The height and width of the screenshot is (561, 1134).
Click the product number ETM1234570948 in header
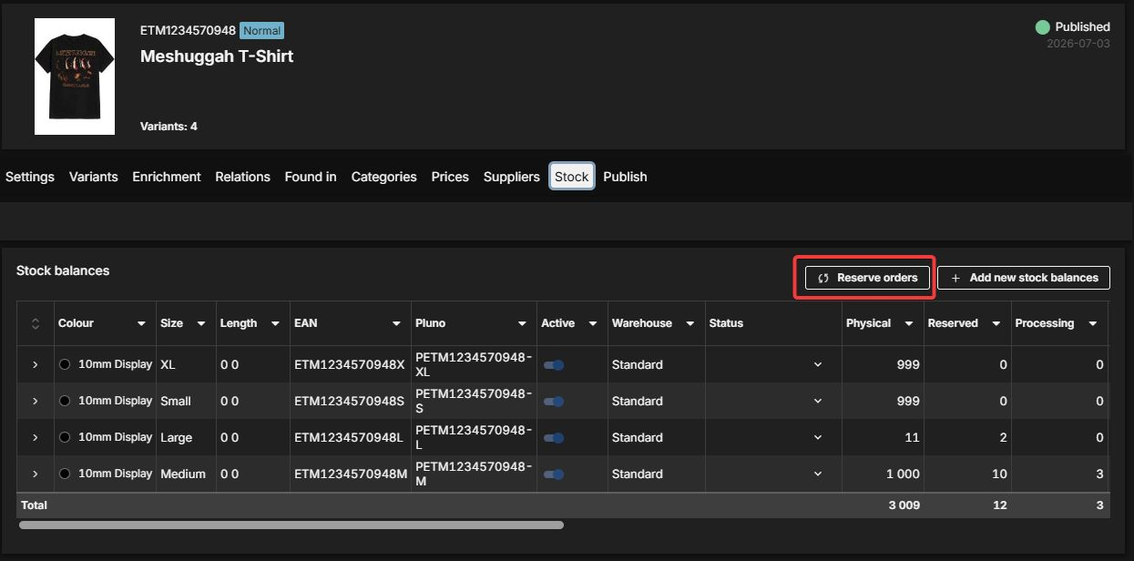[x=188, y=31]
